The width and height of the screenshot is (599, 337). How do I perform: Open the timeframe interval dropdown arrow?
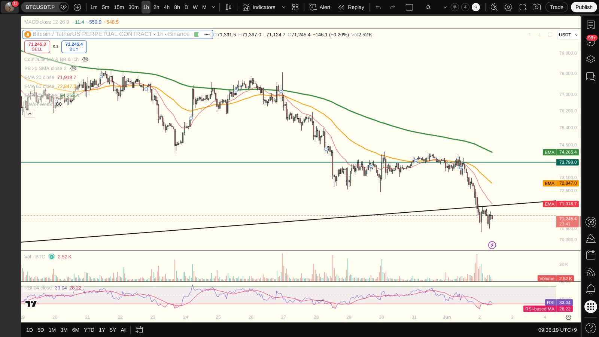point(213,7)
